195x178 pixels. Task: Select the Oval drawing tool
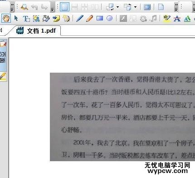point(110,19)
